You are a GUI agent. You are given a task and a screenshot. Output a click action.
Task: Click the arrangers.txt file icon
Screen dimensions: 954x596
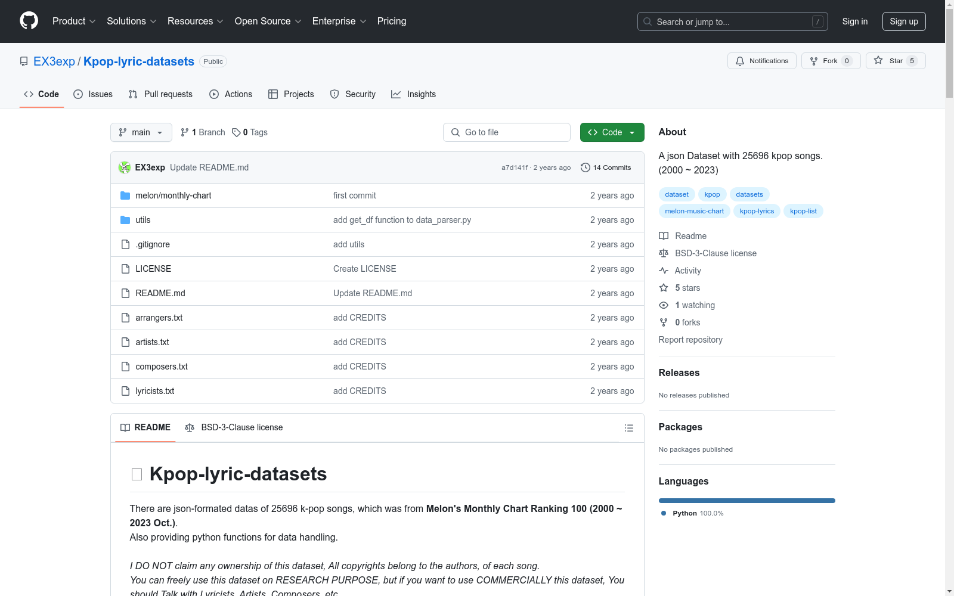click(x=125, y=318)
